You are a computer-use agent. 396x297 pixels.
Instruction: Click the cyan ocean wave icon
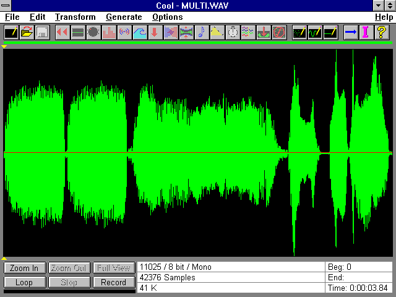tap(140, 32)
